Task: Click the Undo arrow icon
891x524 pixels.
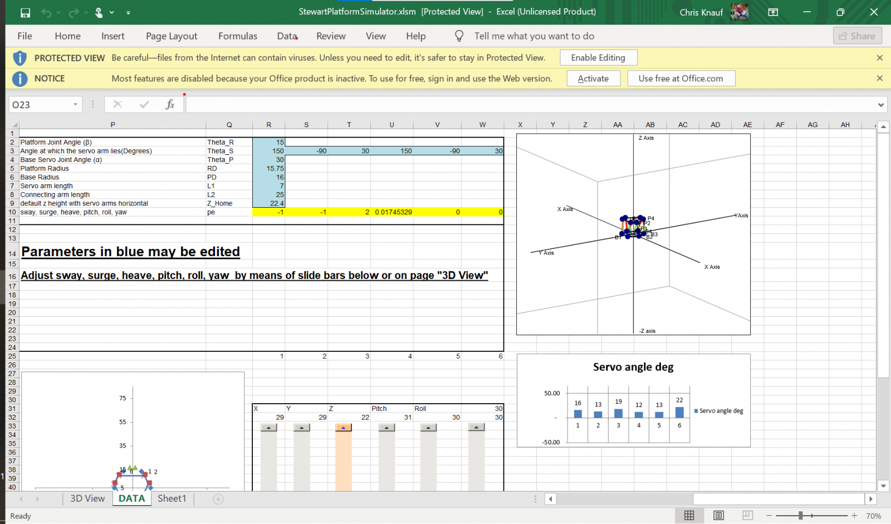Action: (46, 12)
